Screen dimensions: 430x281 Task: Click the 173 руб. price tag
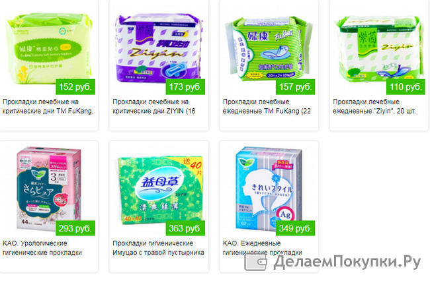point(185,87)
